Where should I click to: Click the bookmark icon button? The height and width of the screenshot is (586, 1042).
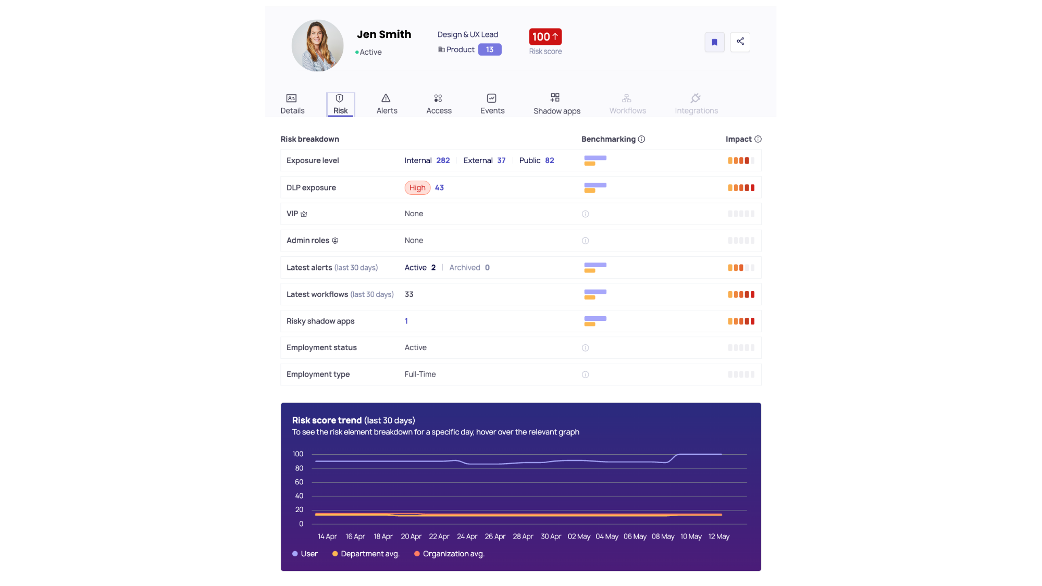click(x=714, y=42)
